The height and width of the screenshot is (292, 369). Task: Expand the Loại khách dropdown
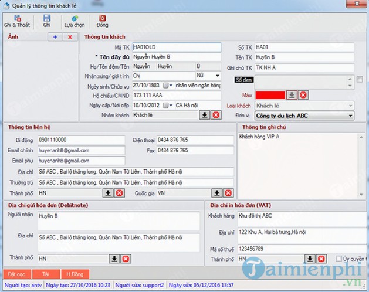pyautogui.click(x=351, y=106)
